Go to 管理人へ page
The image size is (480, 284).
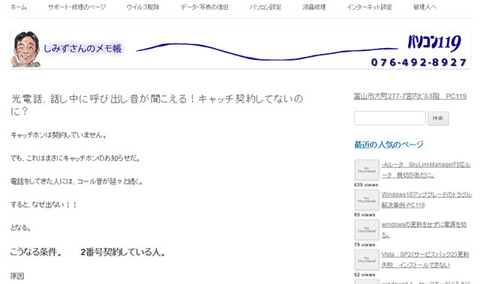coord(425,7)
